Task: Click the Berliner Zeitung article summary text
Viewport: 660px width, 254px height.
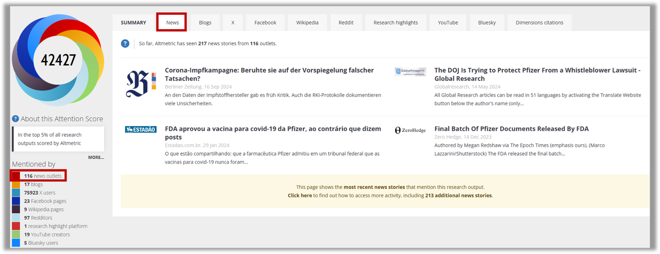Action: (273, 99)
